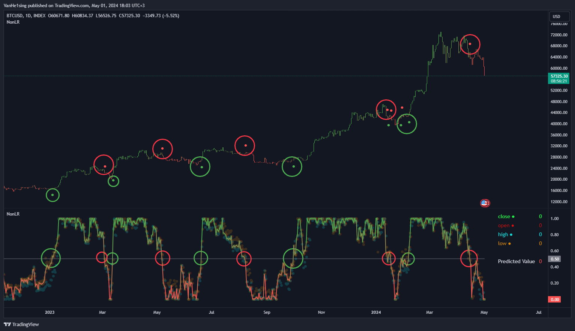The image size is (575, 331).
Task: Click the 68000.00 price axis label
Action: [x=559, y=46]
